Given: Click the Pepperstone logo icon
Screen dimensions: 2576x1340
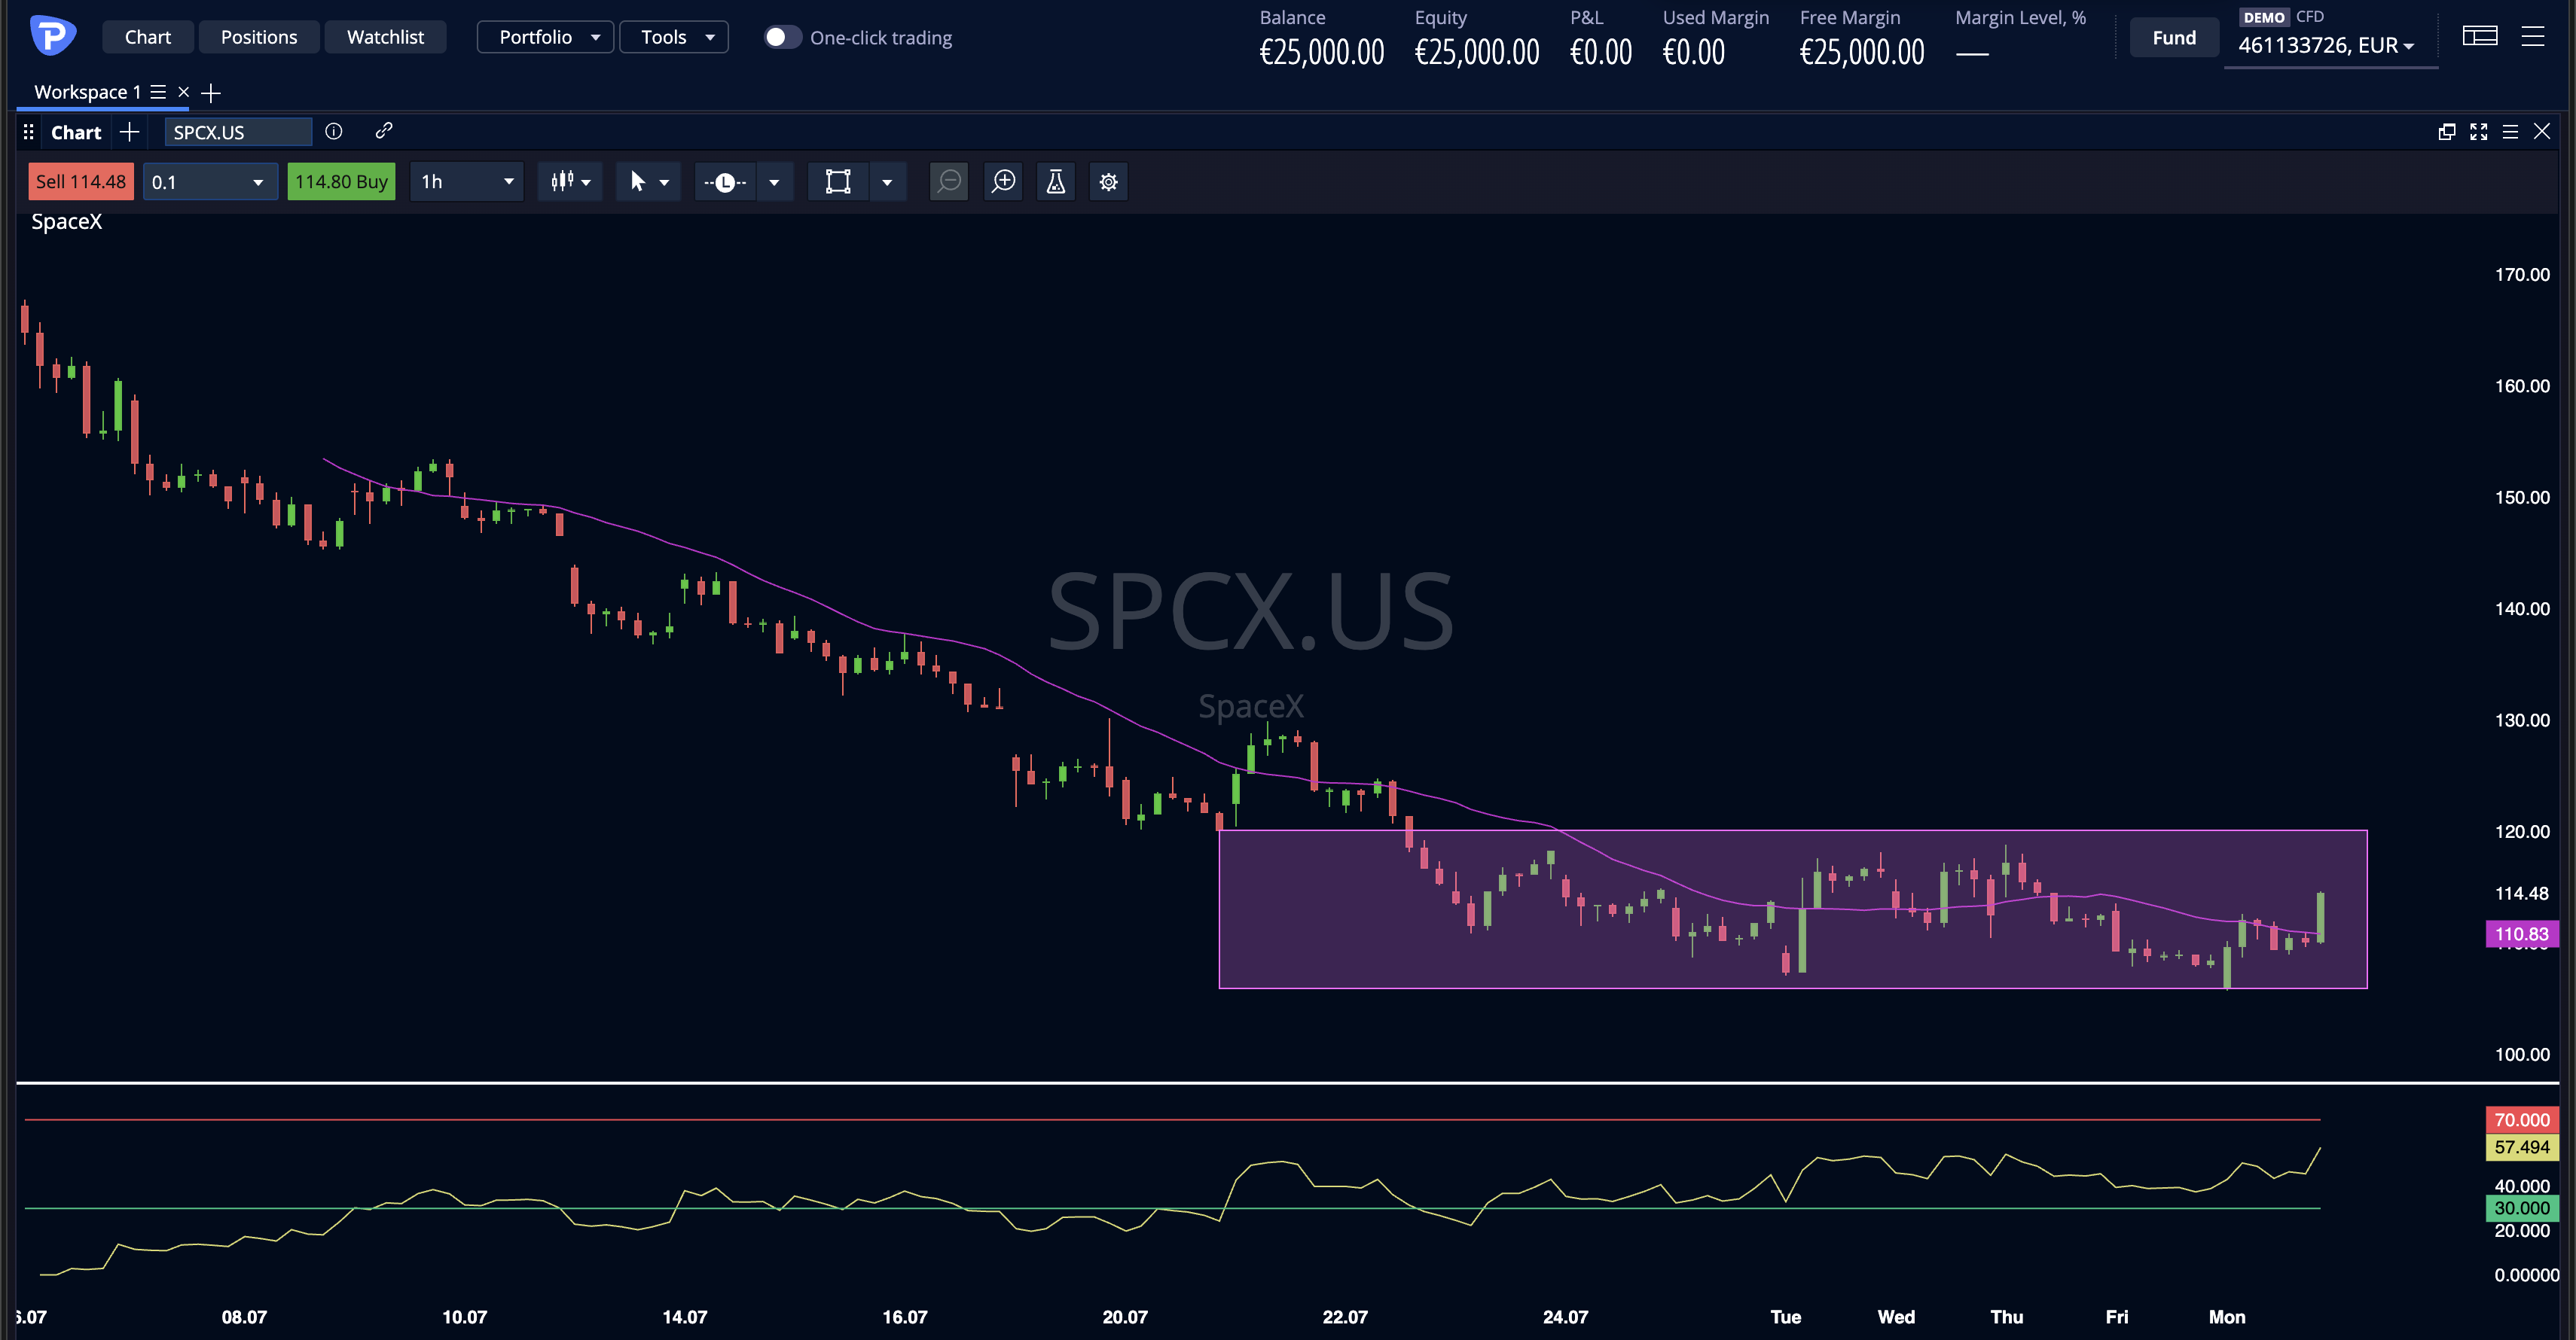Looking at the screenshot, I should [x=52, y=36].
